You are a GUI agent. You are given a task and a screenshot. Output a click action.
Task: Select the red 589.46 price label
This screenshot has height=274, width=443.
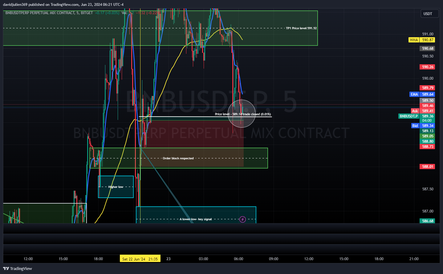pos(428,106)
